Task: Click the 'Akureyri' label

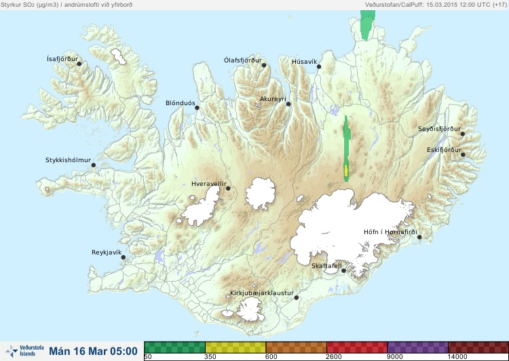Action: (273, 99)
